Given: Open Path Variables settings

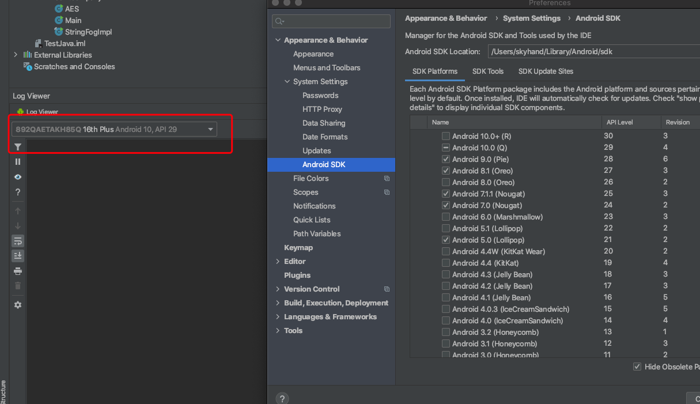Looking at the screenshot, I should point(317,233).
